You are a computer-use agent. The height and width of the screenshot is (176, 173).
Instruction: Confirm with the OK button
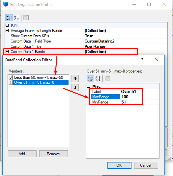click(x=119, y=165)
